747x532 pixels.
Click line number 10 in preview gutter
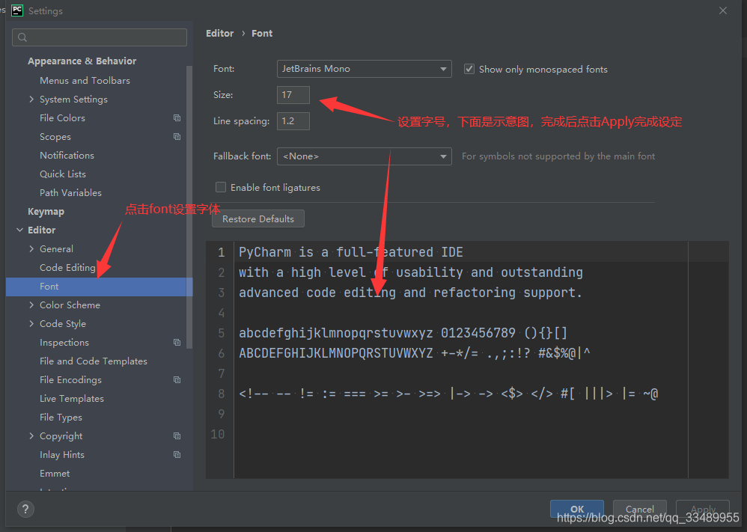coord(218,435)
